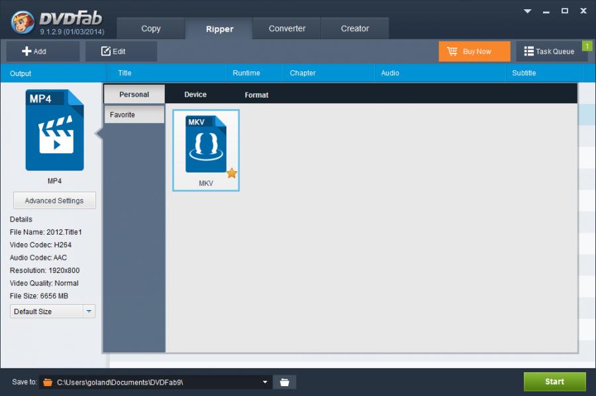Click the File Size: 6656 MB detail
Image resolution: width=596 pixels, height=396 pixels.
coord(39,296)
